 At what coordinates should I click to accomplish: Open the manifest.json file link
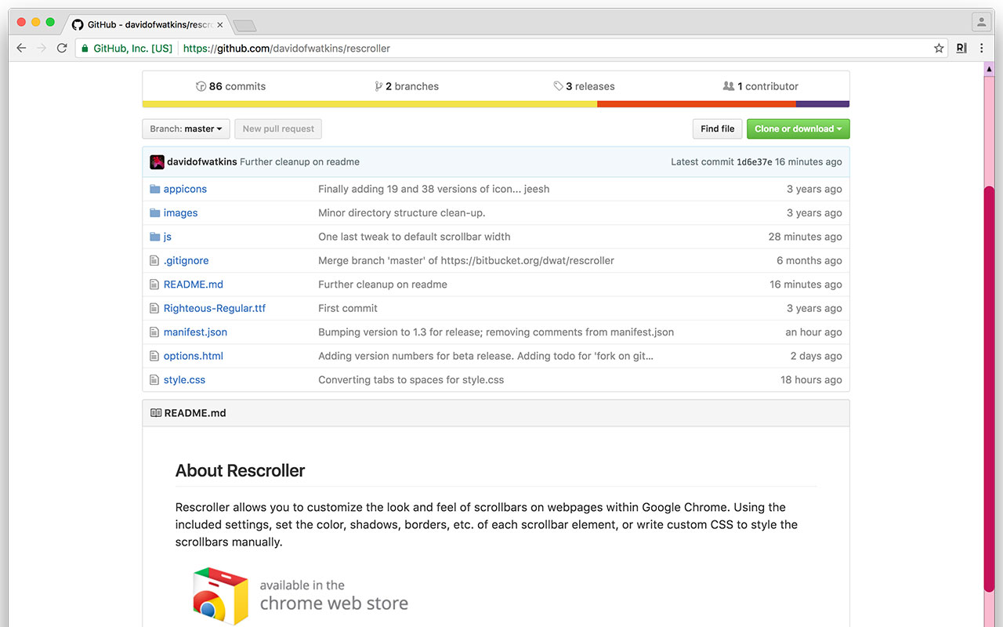195,332
